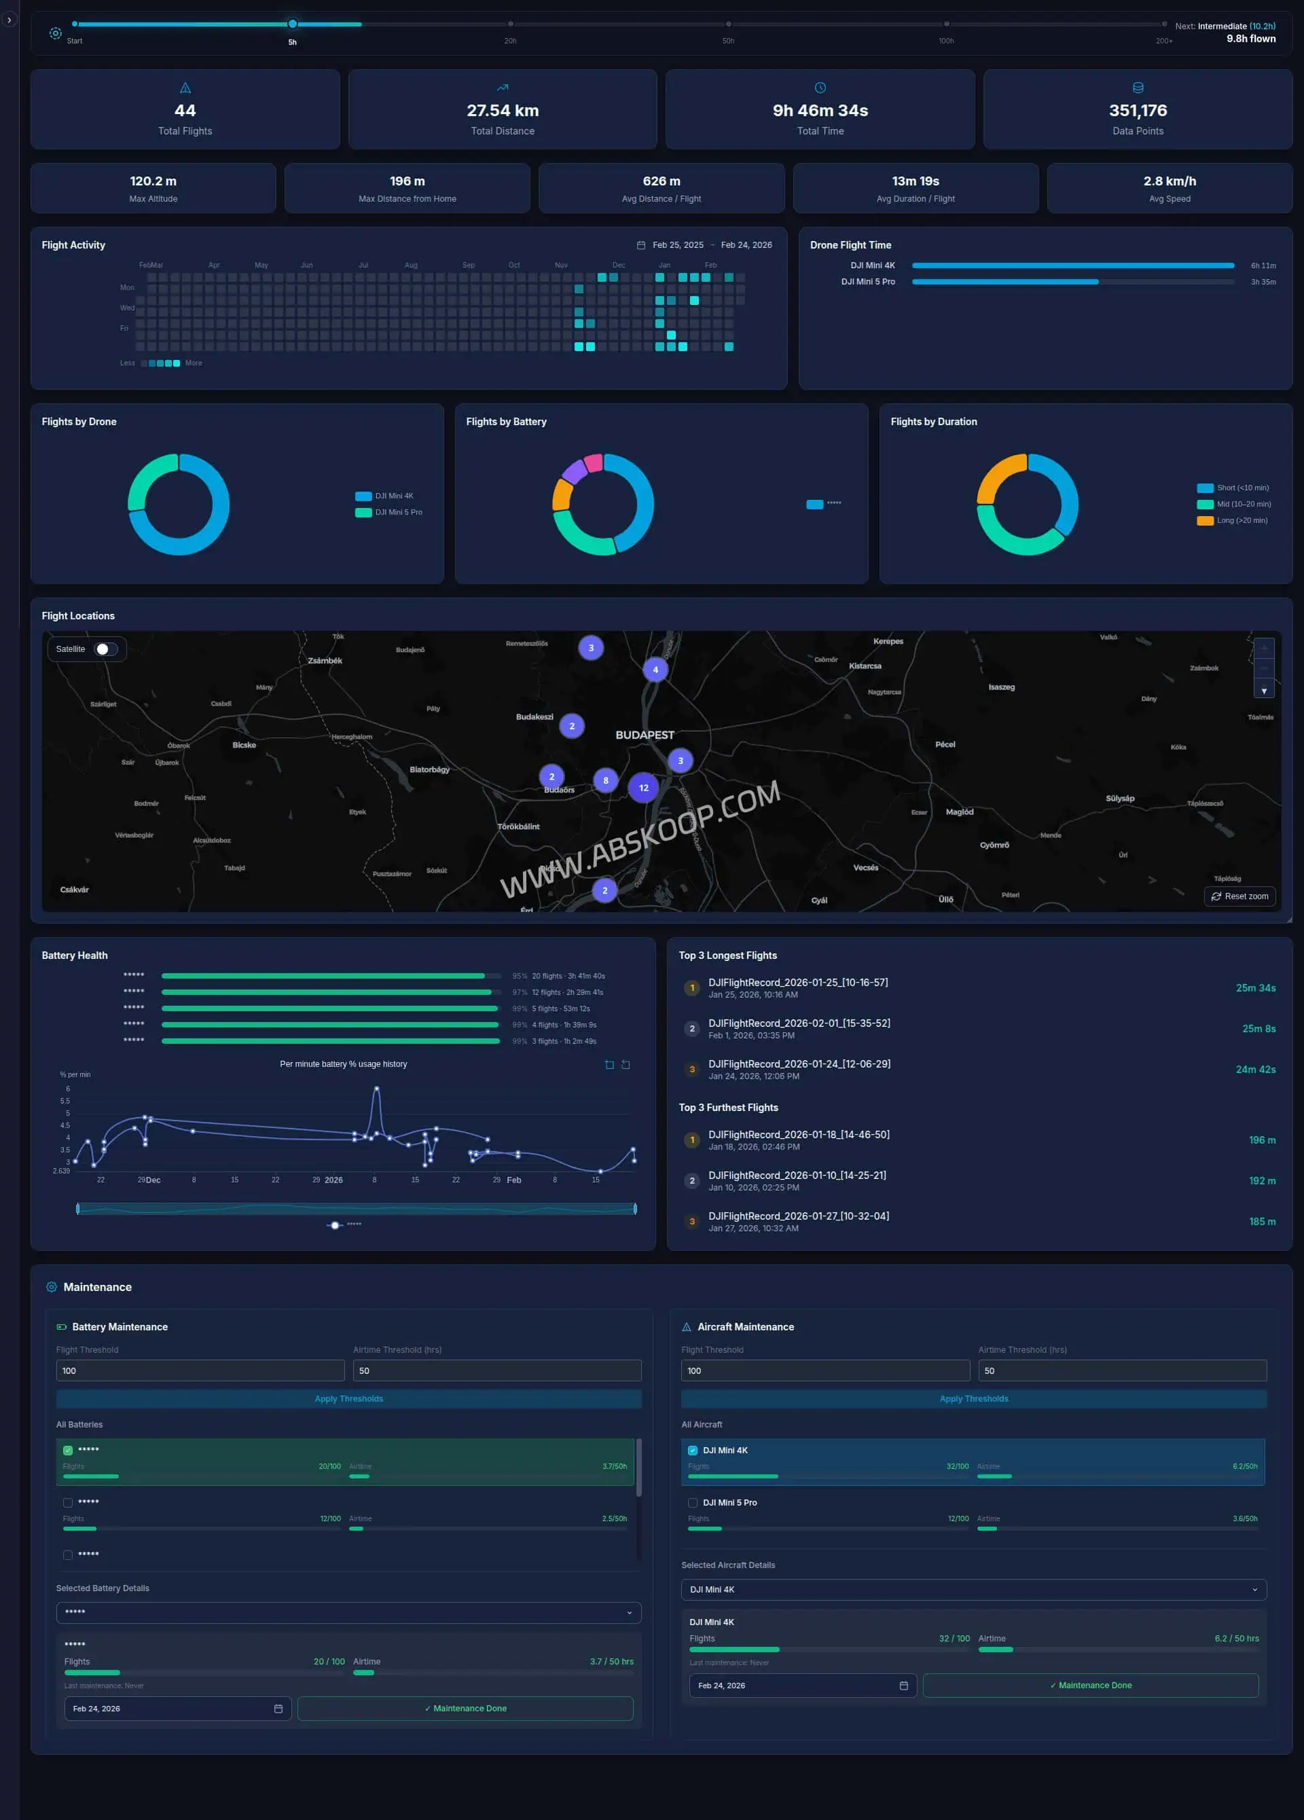Screen dimensions: 1304x1820
Task: Click the zoom reset icon on battery chart
Action: point(626,1065)
